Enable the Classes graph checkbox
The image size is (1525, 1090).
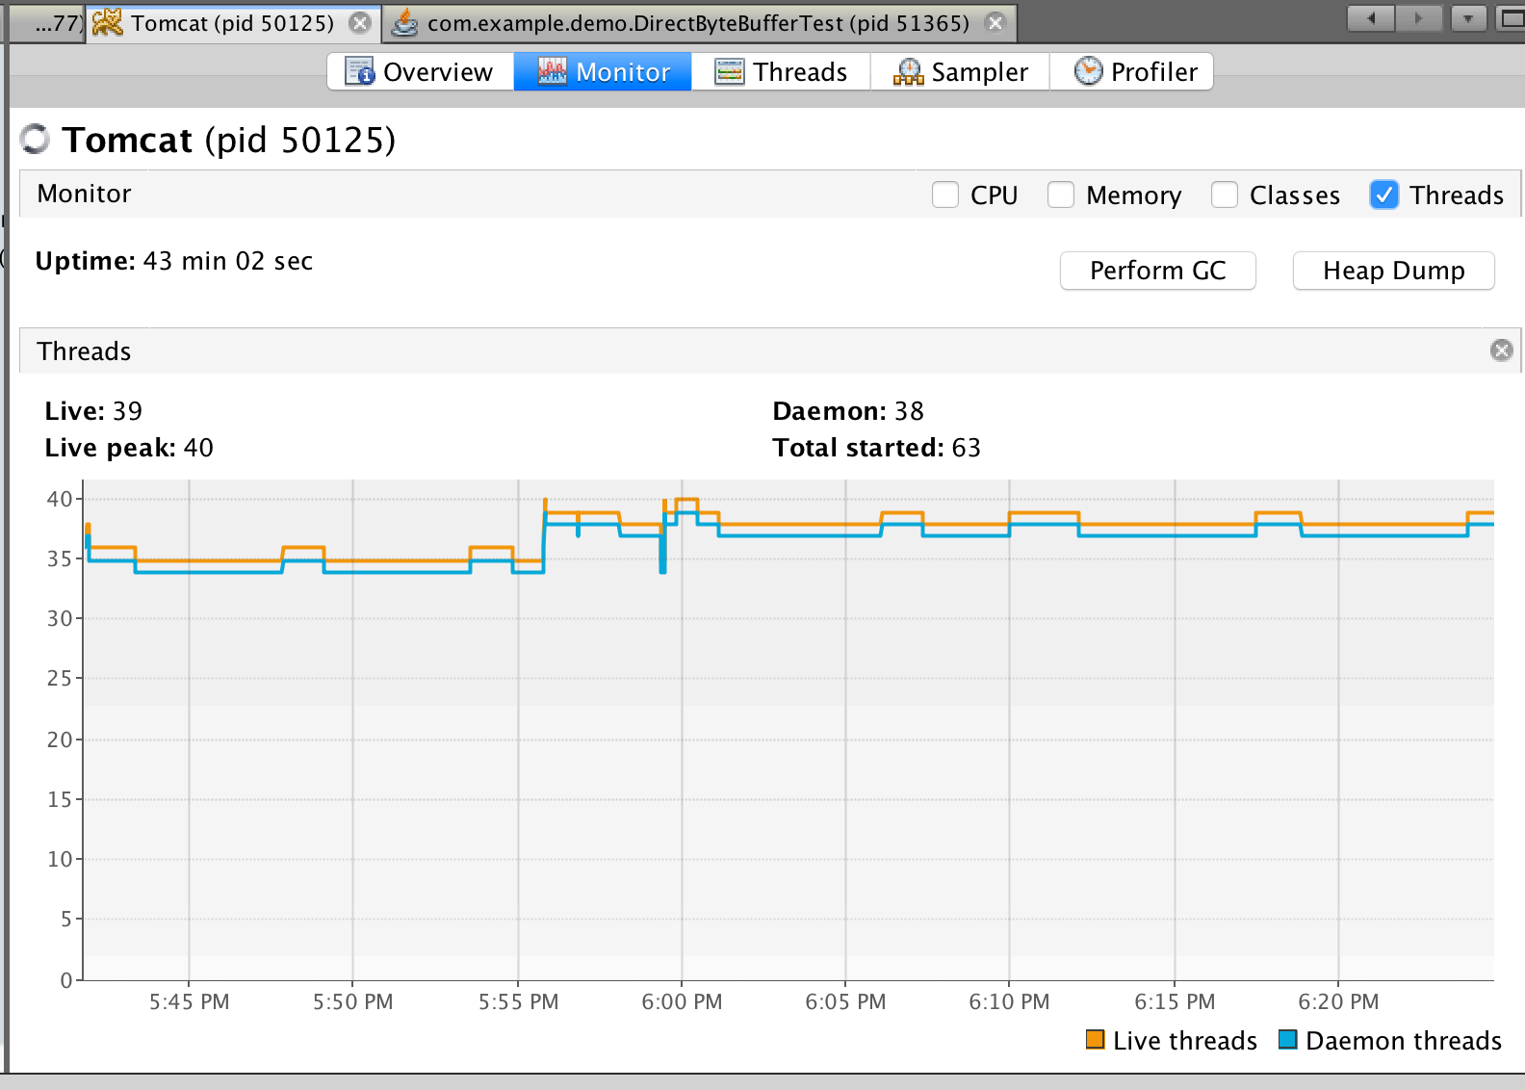pos(1225,195)
